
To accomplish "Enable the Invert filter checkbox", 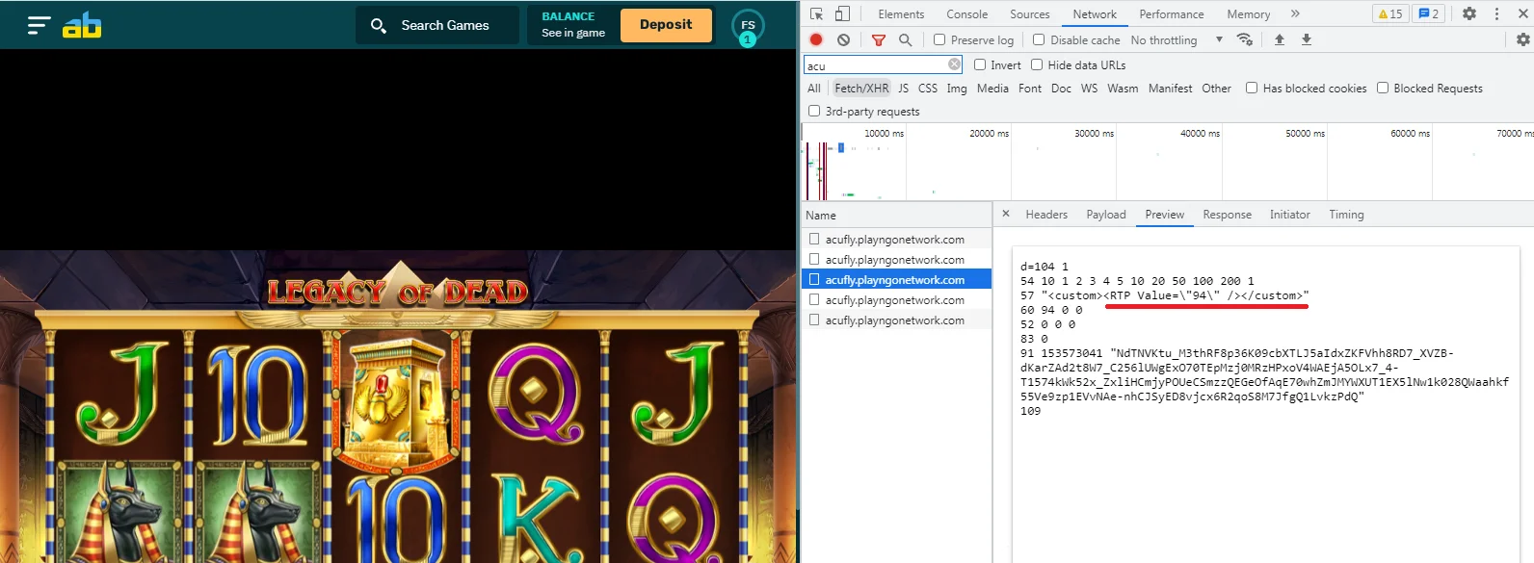I will tap(980, 64).
